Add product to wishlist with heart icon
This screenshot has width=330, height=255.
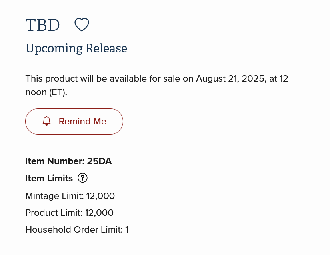pyautogui.click(x=82, y=25)
